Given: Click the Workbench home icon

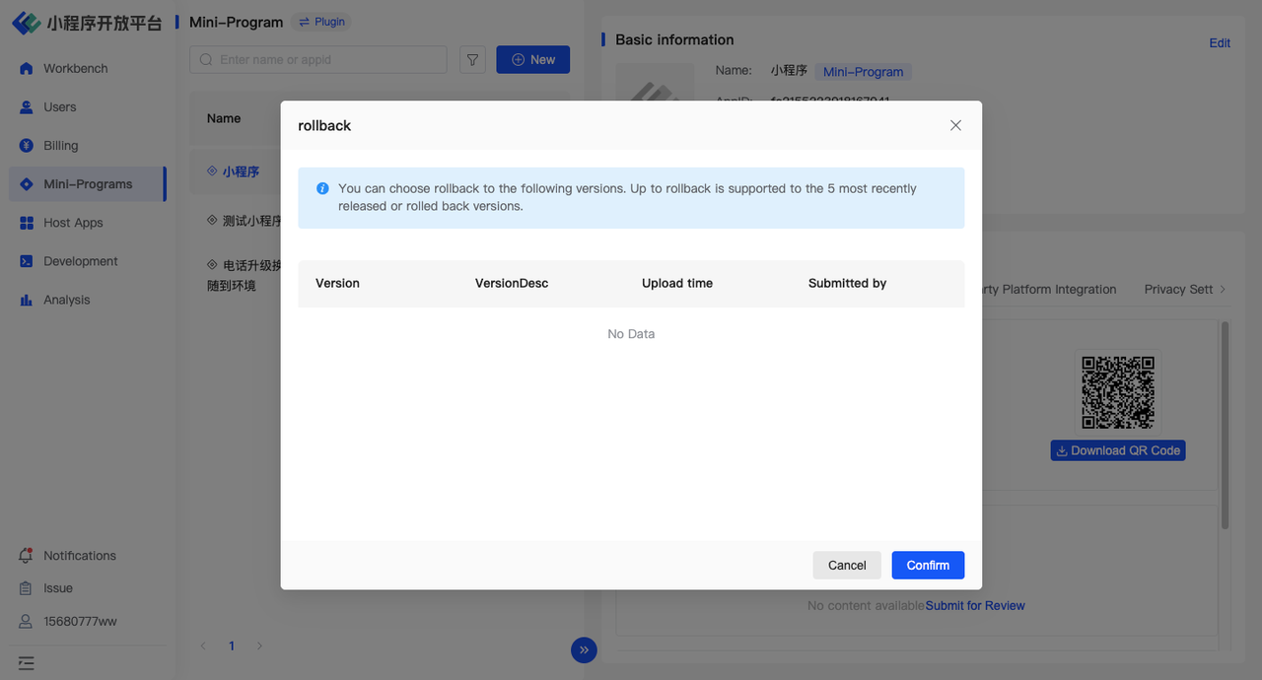Looking at the screenshot, I should click(26, 68).
